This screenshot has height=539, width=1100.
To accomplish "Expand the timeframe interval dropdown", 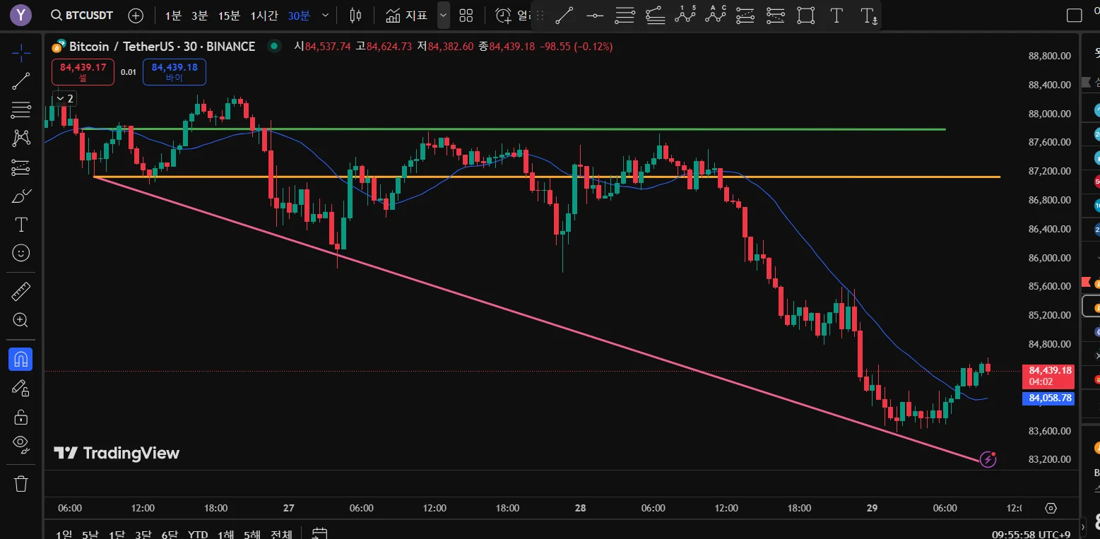I will (325, 15).
